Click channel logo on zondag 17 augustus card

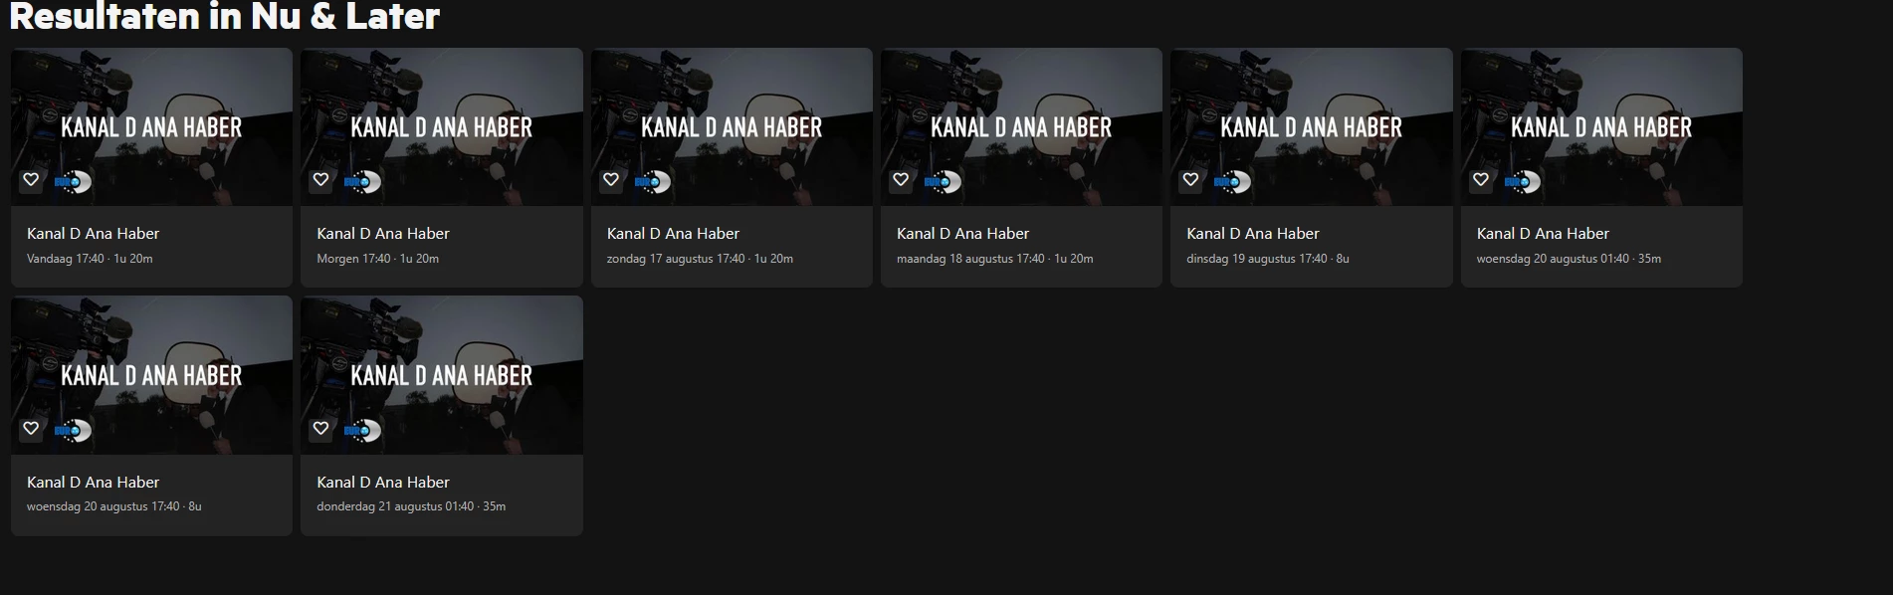[653, 182]
